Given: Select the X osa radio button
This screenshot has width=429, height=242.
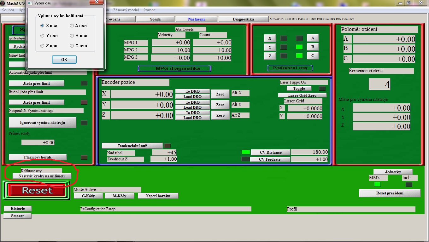Looking at the screenshot, I should click(42, 26).
